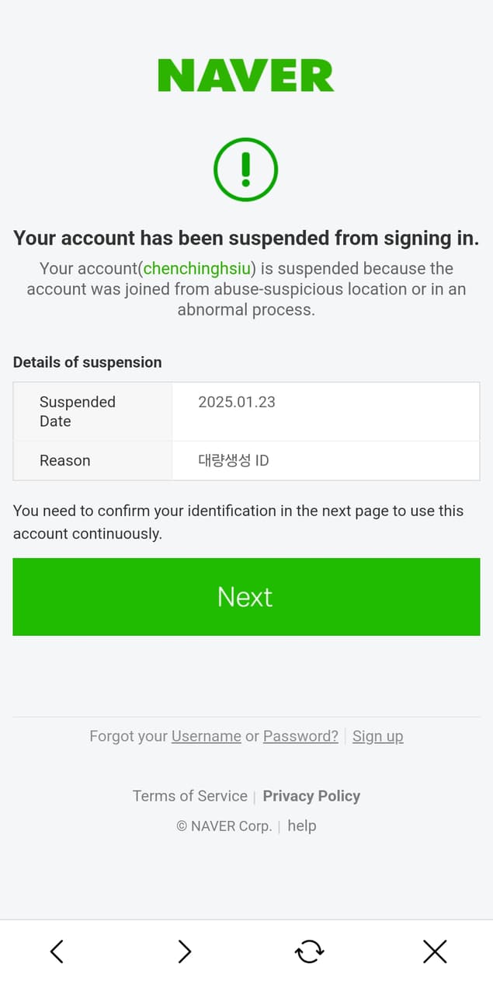Reload the page with refresh icon
Image resolution: width=493 pixels, height=995 pixels.
309,951
